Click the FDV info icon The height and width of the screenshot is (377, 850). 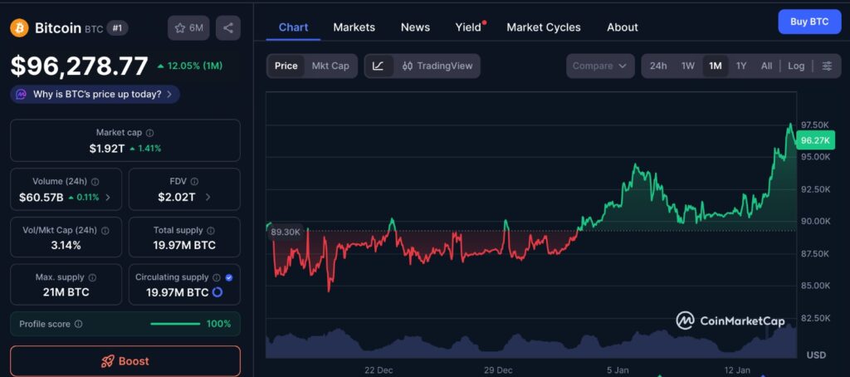(x=194, y=182)
